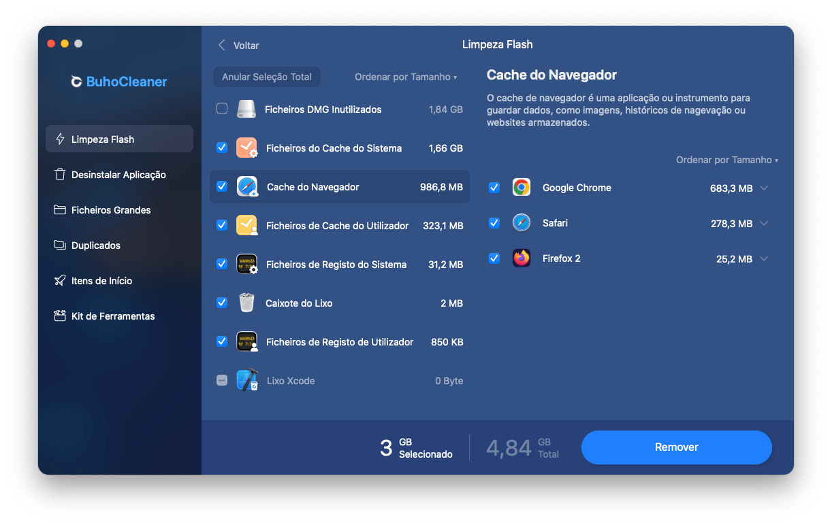The height and width of the screenshot is (525, 832).
Task: Expand the Firefox 2 row chevron
Action: pos(764,258)
